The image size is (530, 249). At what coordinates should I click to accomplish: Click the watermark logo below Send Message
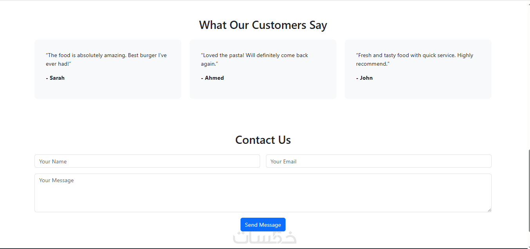[x=264, y=238]
